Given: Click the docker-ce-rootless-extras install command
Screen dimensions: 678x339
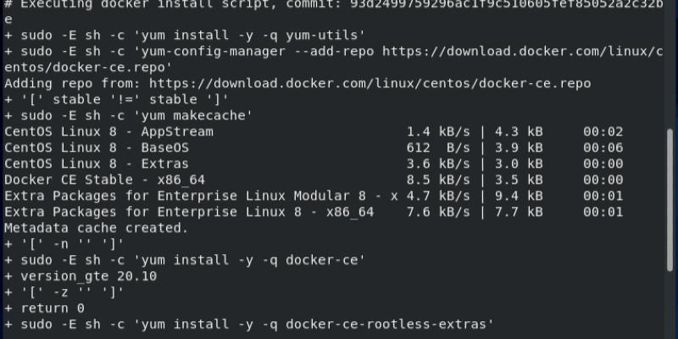Looking at the screenshot, I should [254, 325].
